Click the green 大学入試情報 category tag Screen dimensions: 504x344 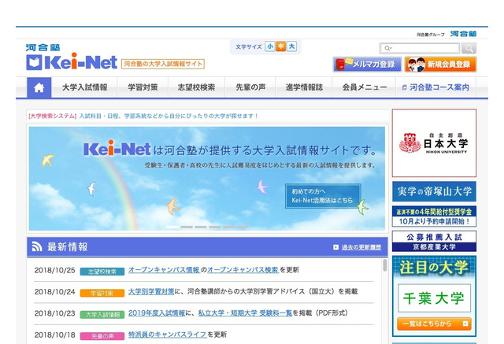(x=102, y=315)
